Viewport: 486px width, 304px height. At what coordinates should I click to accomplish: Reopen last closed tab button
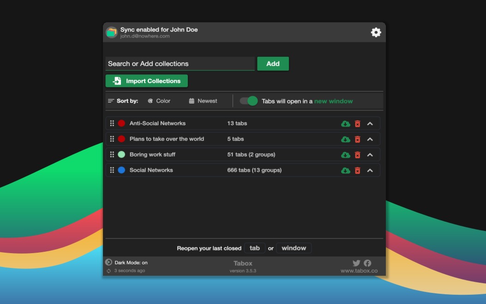[254, 248]
